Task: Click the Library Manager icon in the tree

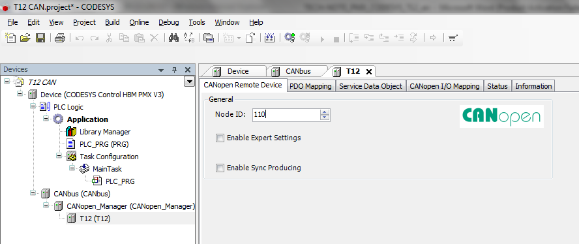Action: [x=71, y=132]
